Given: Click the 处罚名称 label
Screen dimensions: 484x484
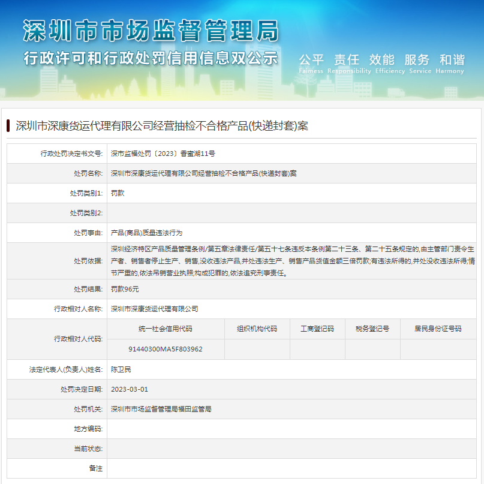Looking at the screenshot, I should coord(88,173).
